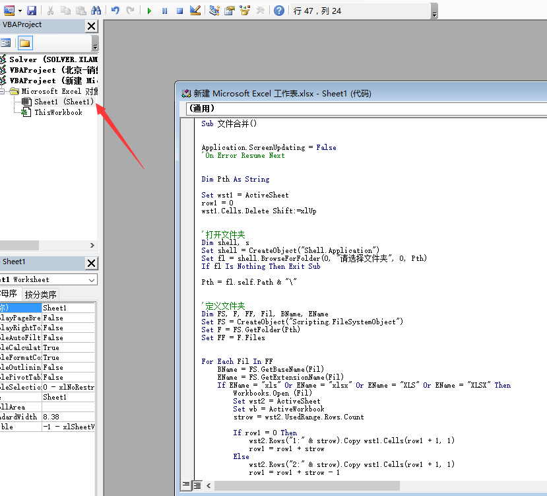Click the False value of DisplayPageBreaks
Screen dimensions: 547x496
point(69,318)
